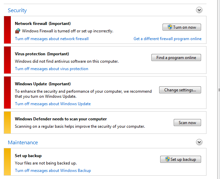This screenshot has width=220, height=179.
Task: Click the vertical scrollbar on the right edge
Action: click(219, 90)
